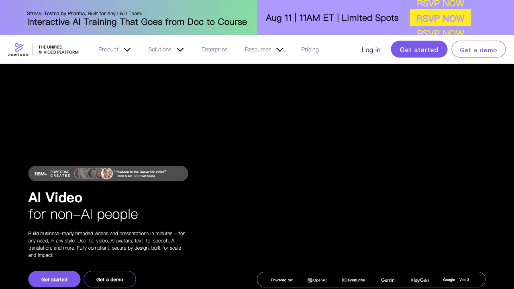
Task: Click the Google Veo 3 logo
Action: [456, 280]
